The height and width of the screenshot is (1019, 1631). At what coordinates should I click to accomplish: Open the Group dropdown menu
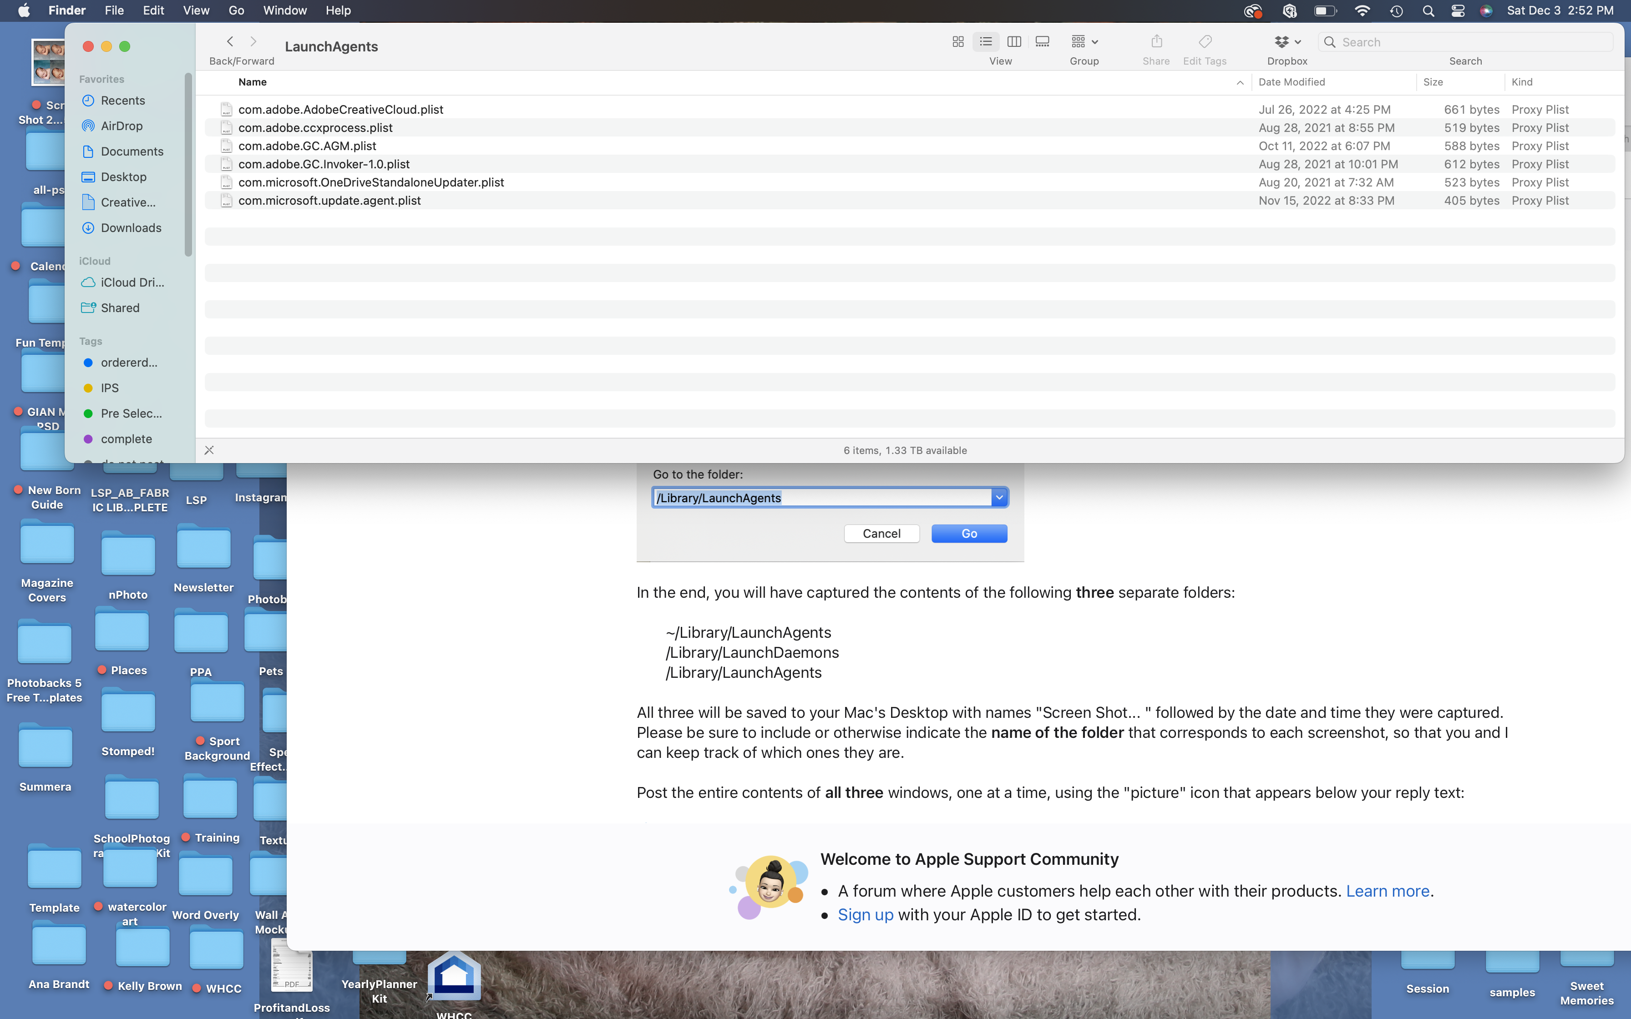(x=1084, y=42)
